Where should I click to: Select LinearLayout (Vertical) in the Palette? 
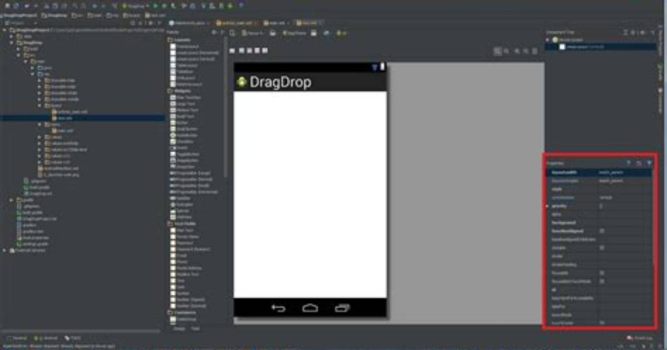point(192,59)
